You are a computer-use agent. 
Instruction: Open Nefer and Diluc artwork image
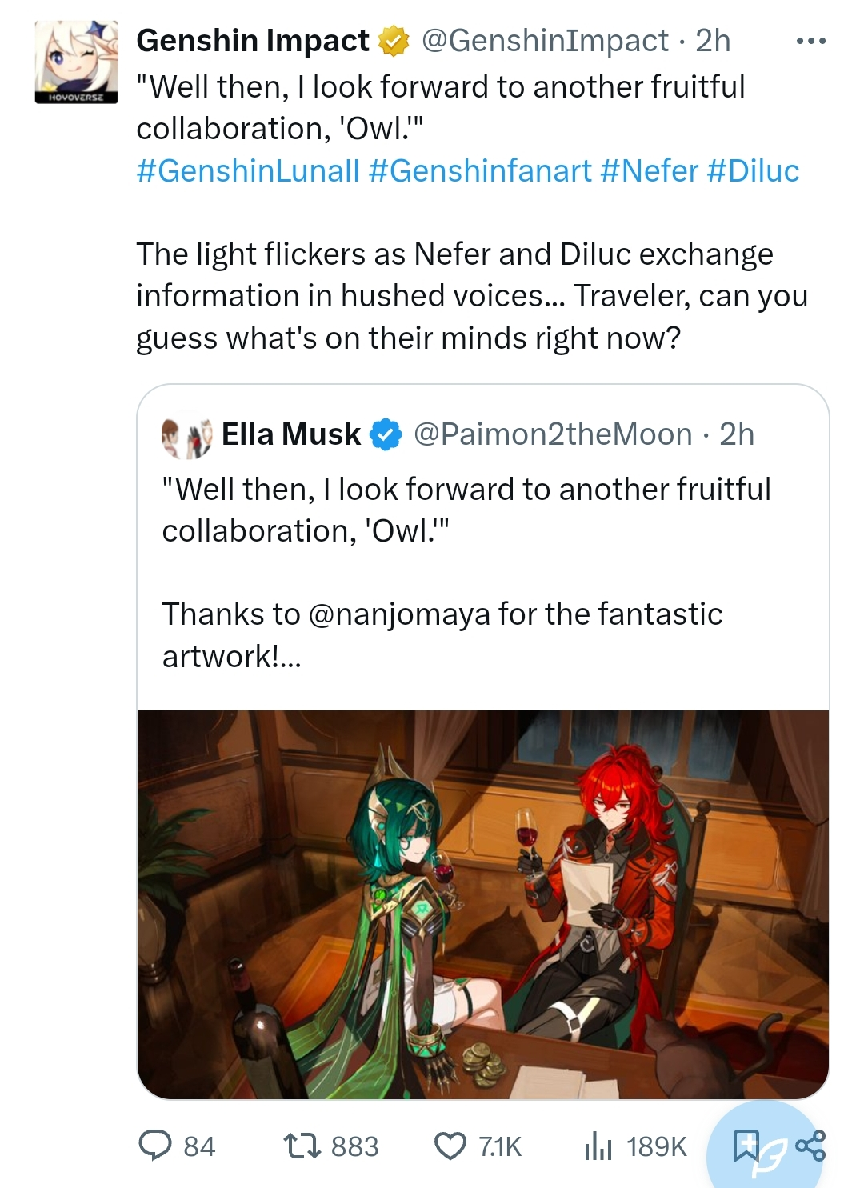(482, 904)
